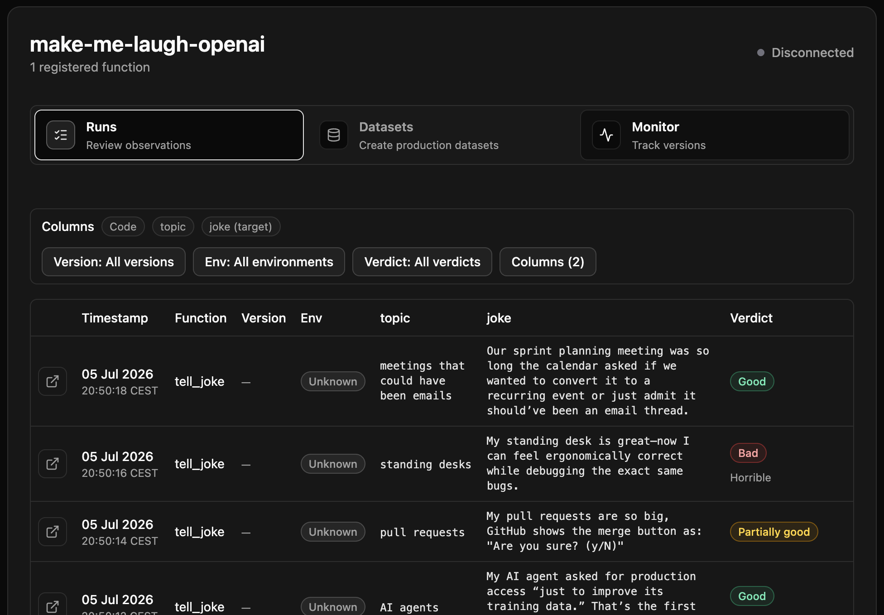Click the make-me-laugh-openai project title
The height and width of the screenshot is (615, 884).
(x=147, y=44)
